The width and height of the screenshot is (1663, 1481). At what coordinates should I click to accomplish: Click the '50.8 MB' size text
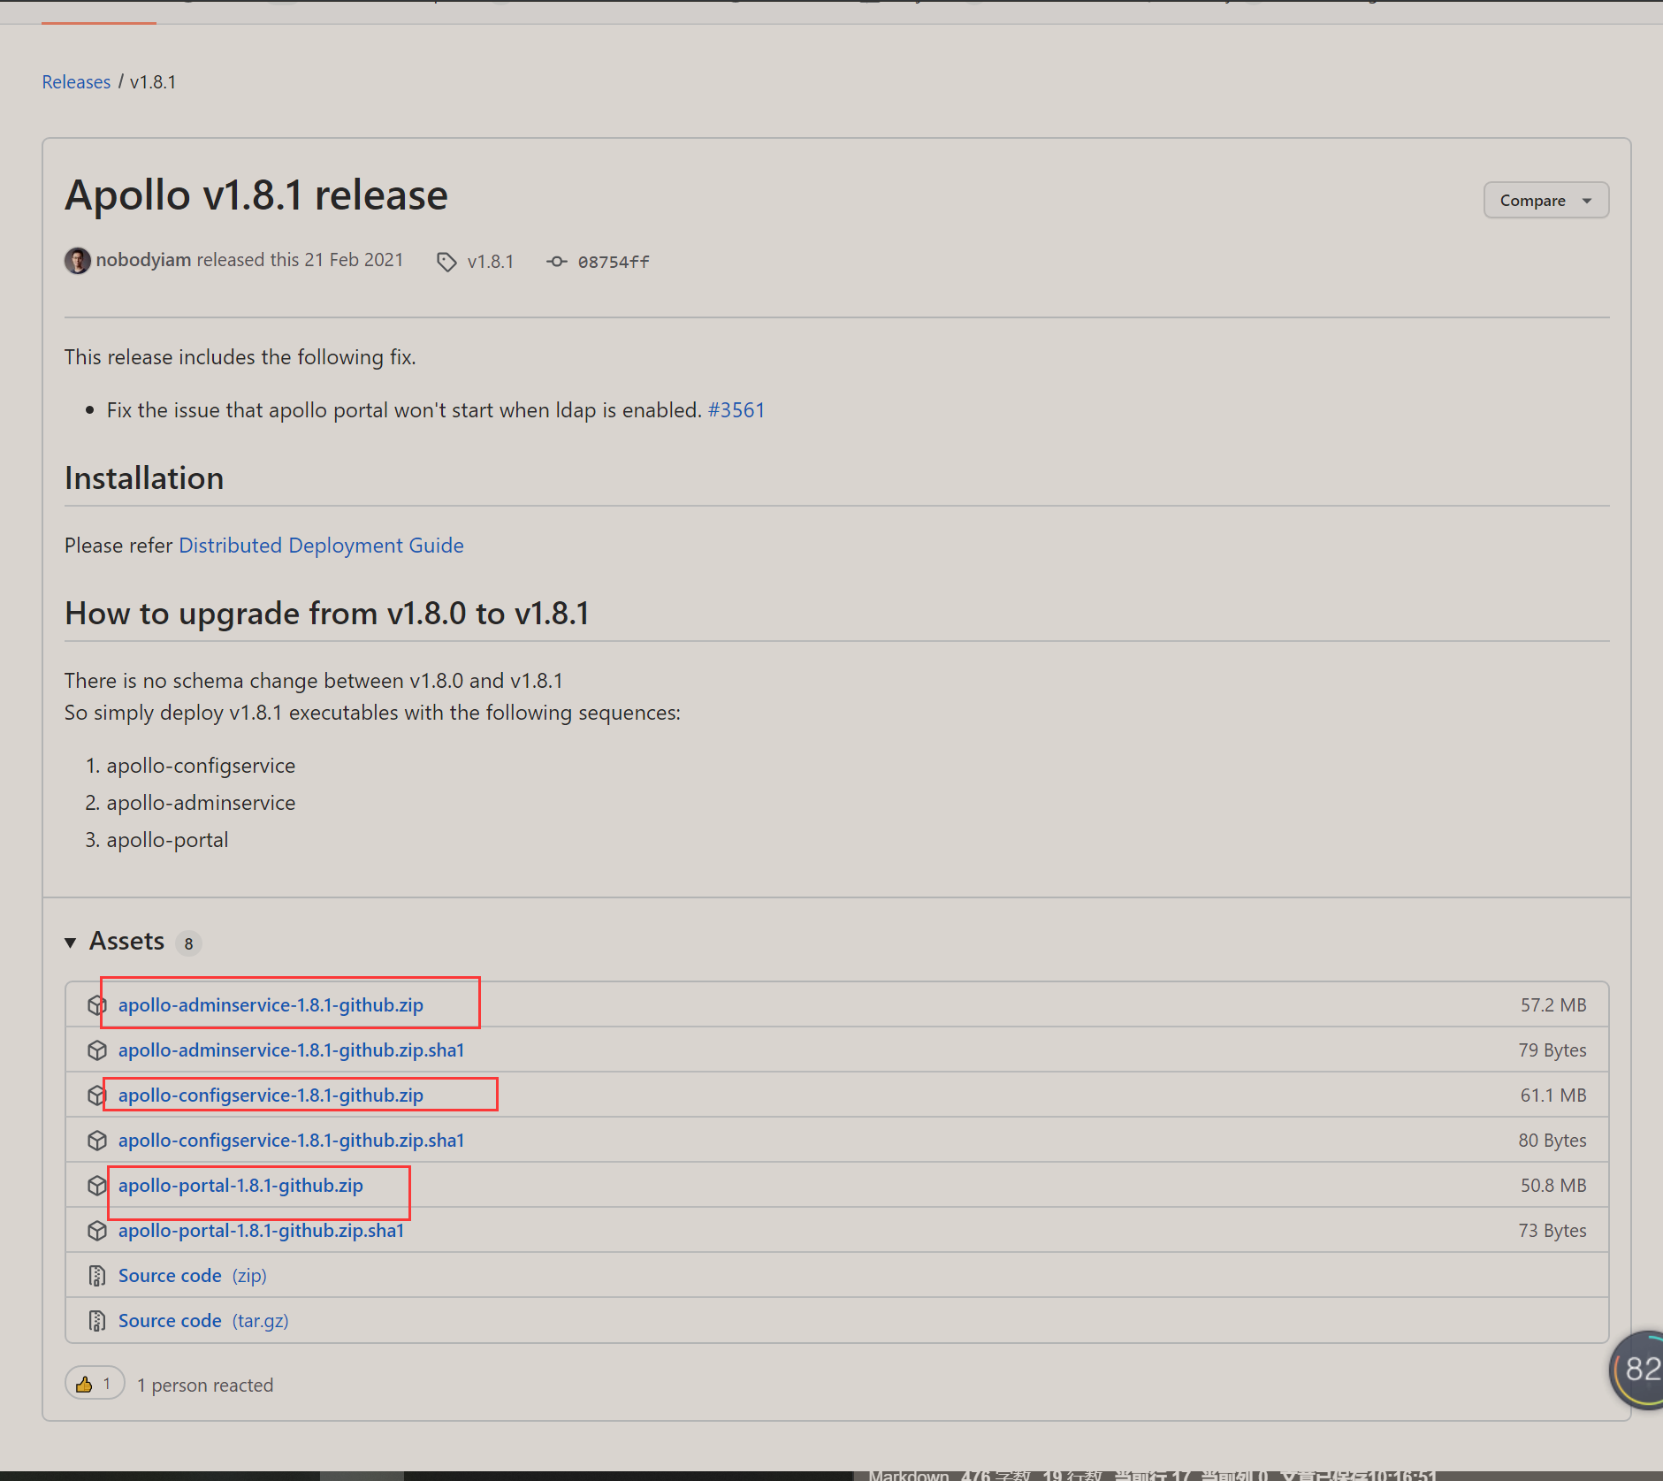pyautogui.click(x=1553, y=1186)
